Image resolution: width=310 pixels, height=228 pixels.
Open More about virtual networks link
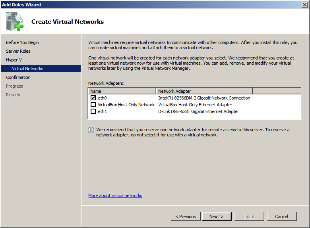(x=115, y=195)
